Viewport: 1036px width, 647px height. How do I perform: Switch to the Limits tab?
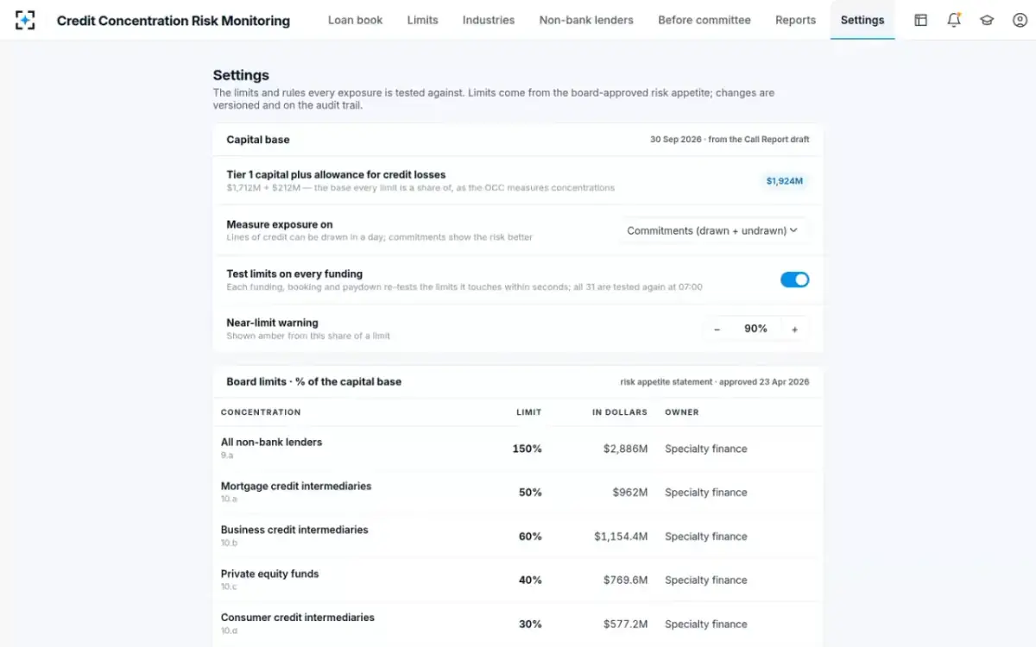tap(422, 20)
